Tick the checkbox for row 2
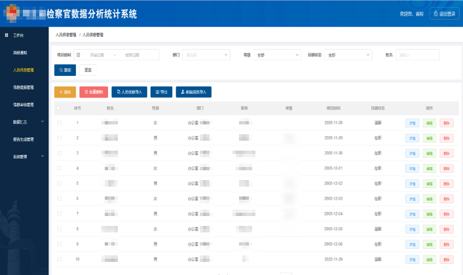Viewport: 463px width, 275px height. tap(60, 138)
